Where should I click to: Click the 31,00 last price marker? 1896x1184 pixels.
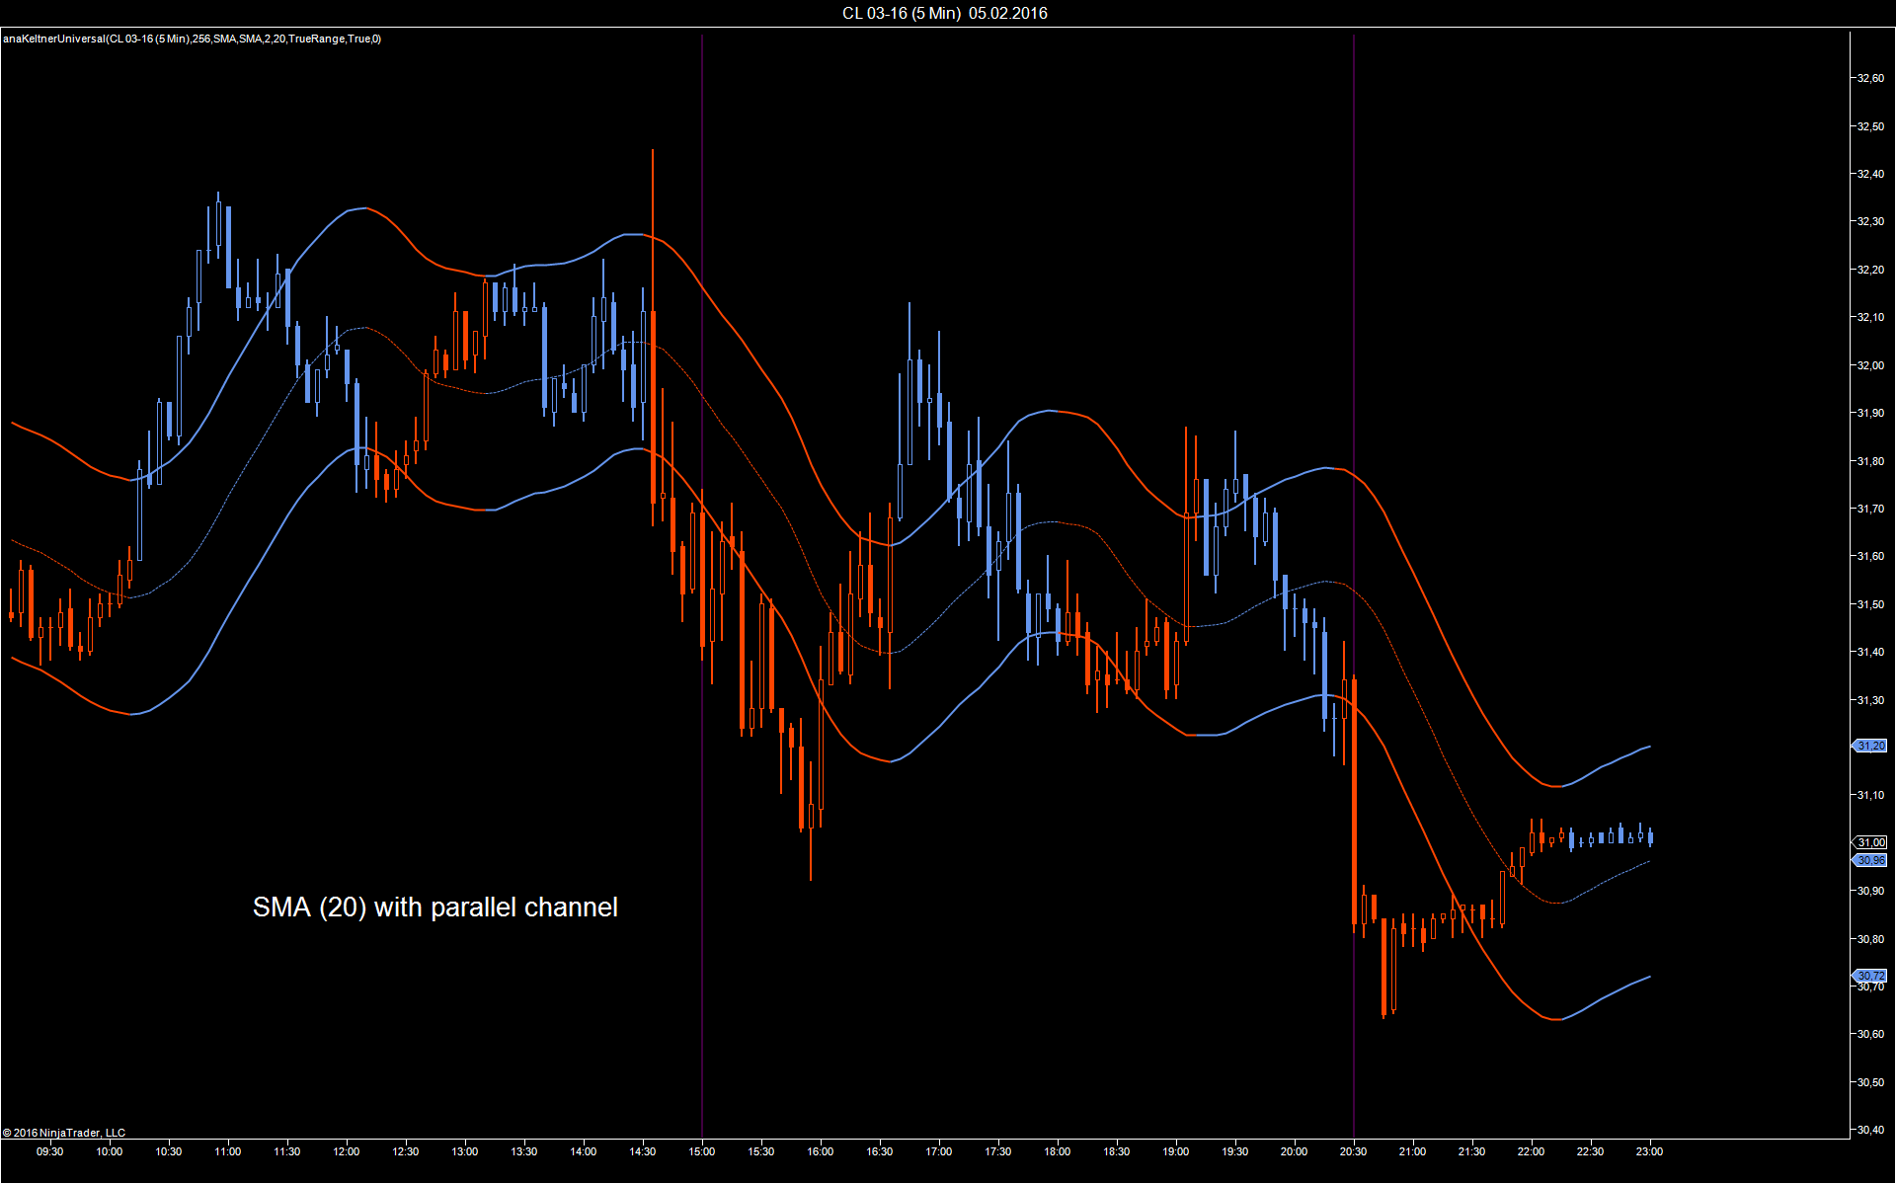coord(1870,842)
